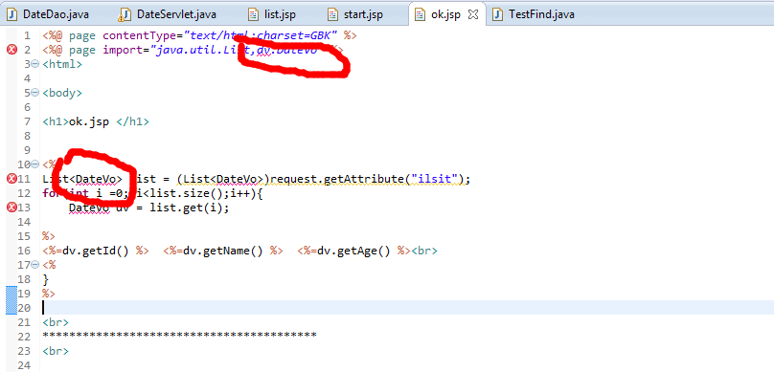Click the list.jsp file icon

[253, 14]
